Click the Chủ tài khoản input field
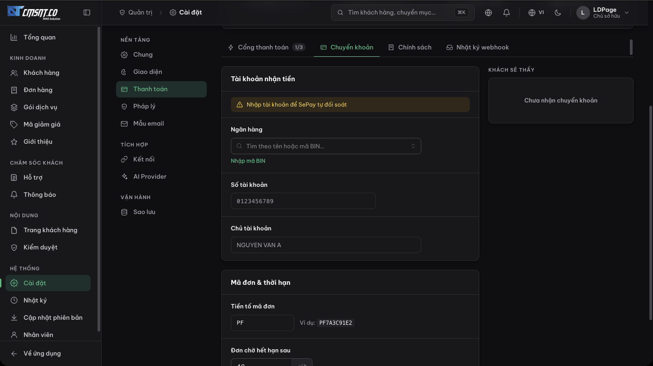This screenshot has width=653, height=366. click(326, 245)
